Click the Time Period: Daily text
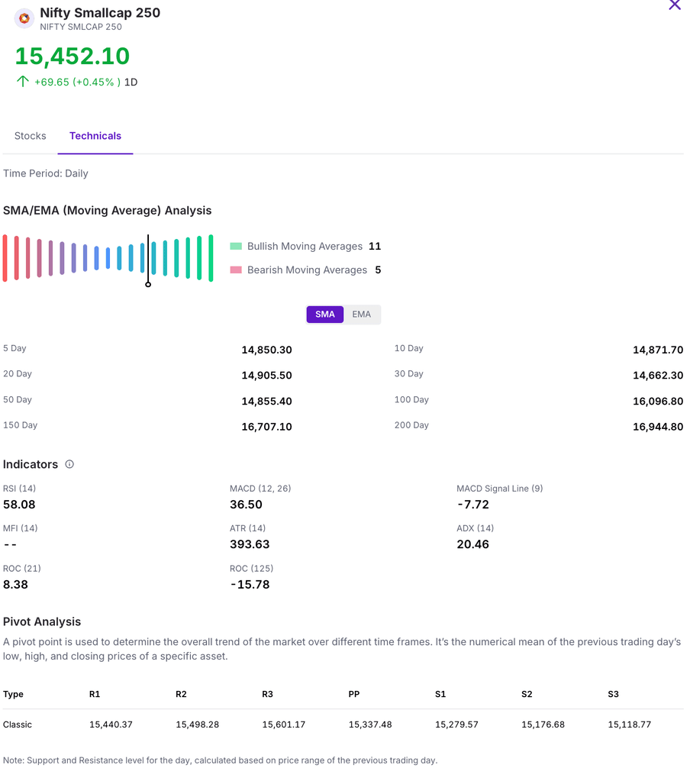The height and width of the screenshot is (781, 690). 46,173
